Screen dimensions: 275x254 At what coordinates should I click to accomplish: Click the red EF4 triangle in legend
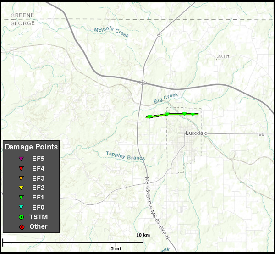pos(21,168)
